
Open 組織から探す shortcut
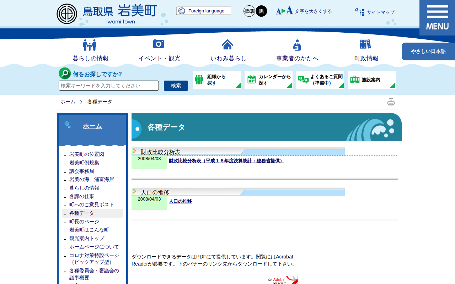[x=217, y=80]
